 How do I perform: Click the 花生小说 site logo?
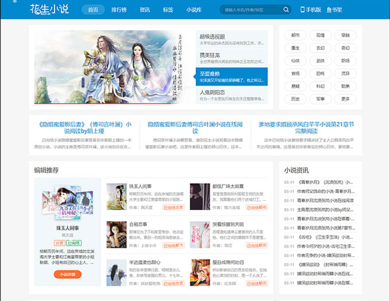coord(49,9)
